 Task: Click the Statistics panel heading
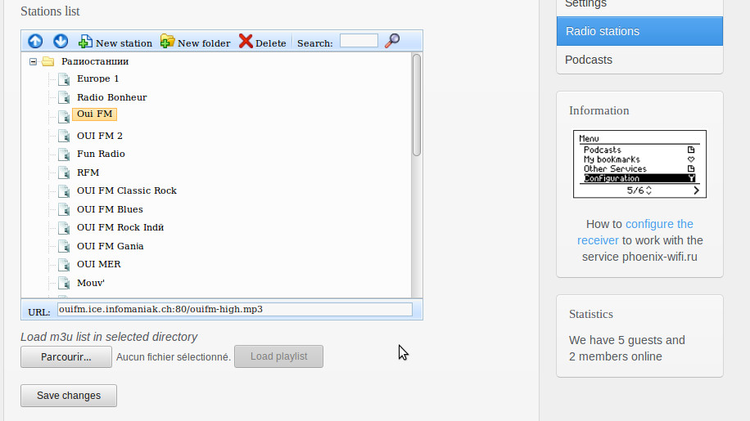[590, 314]
